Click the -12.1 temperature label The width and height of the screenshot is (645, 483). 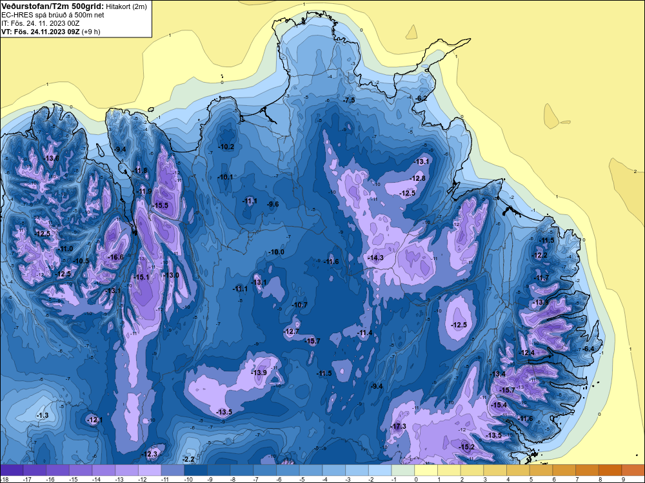(95, 420)
